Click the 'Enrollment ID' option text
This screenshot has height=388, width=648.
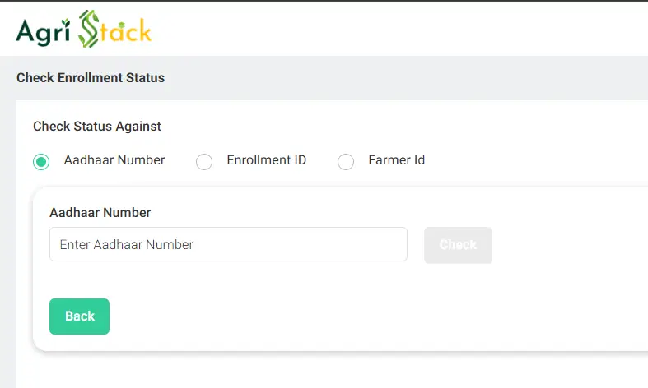[266, 160]
